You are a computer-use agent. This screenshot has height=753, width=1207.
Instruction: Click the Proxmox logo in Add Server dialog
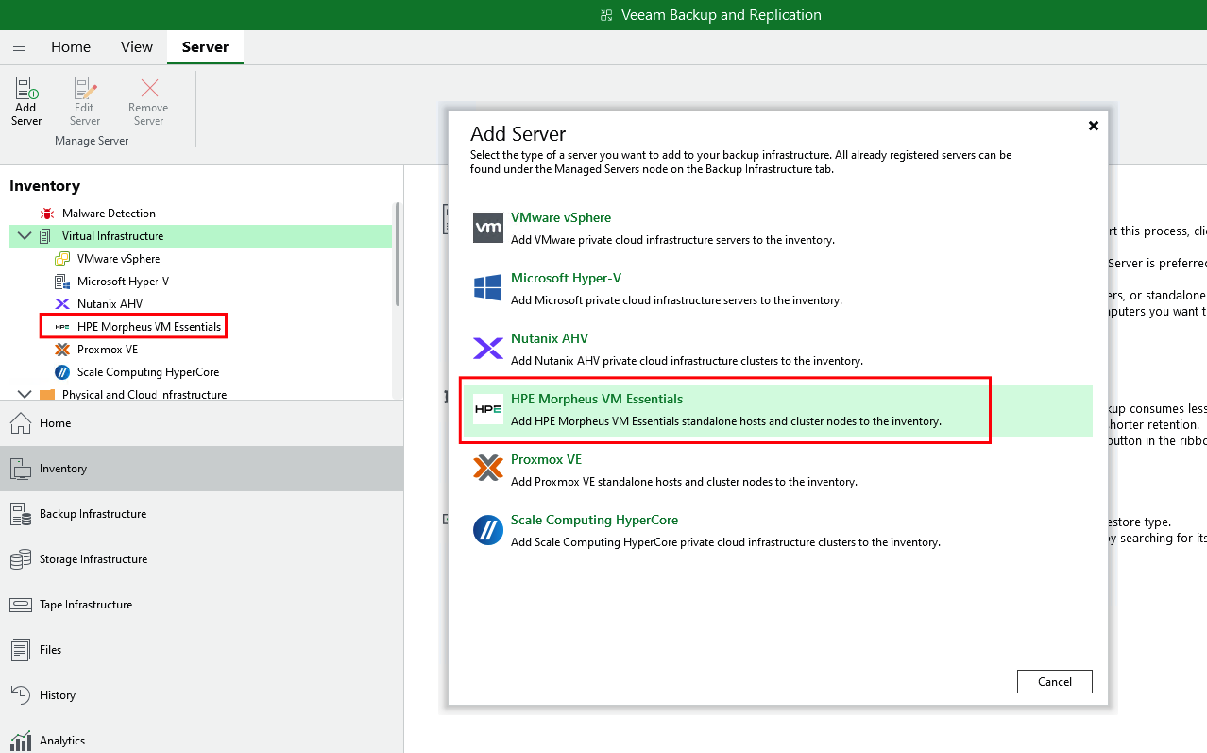(x=488, y=469)
